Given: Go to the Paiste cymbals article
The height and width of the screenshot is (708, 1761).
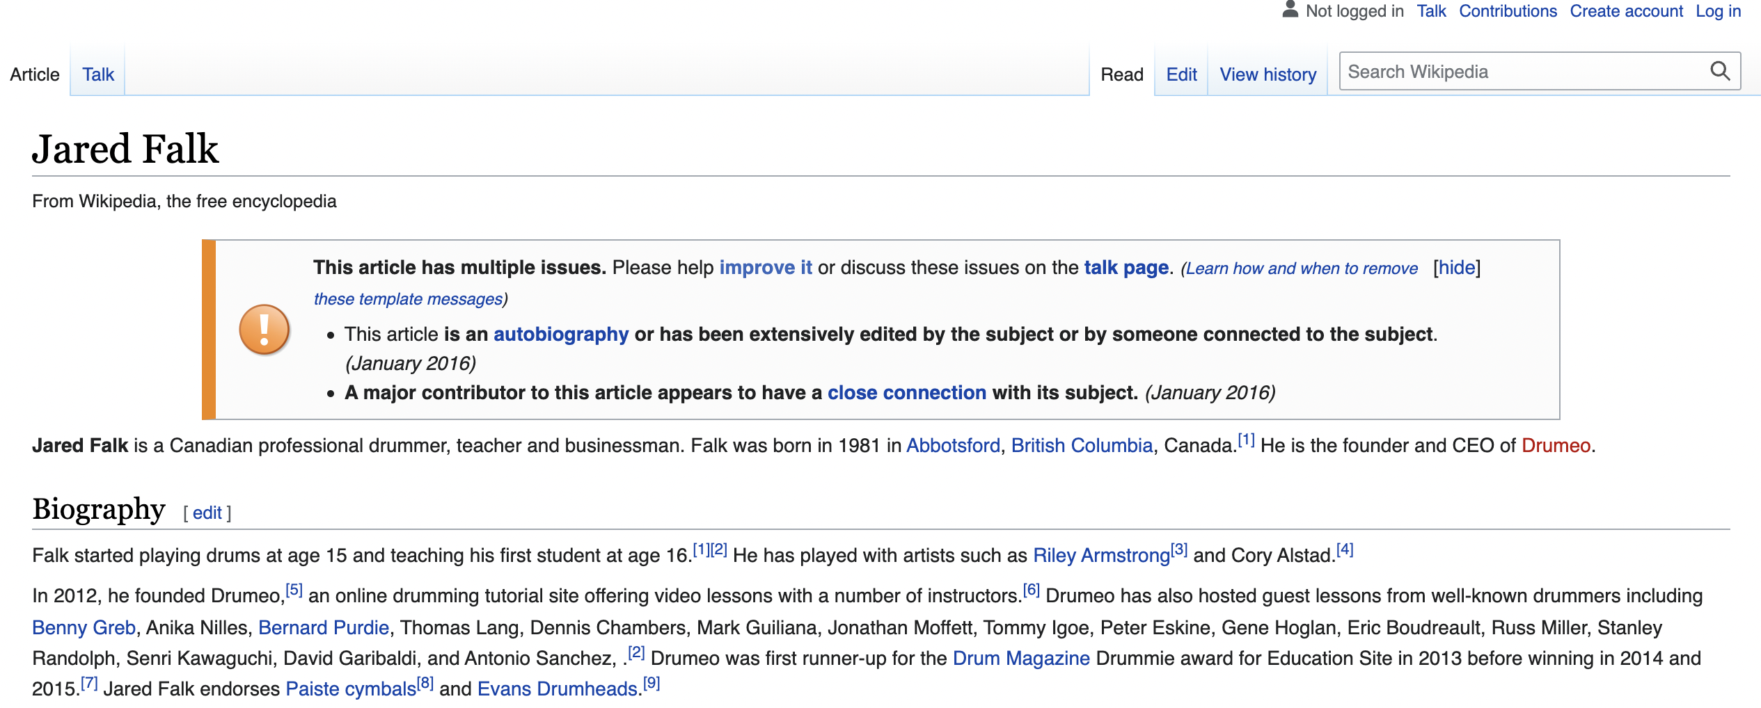Looking at the screenshot, I should (351, 689).
